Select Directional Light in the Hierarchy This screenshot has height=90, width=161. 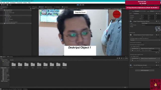coord(10,13)
